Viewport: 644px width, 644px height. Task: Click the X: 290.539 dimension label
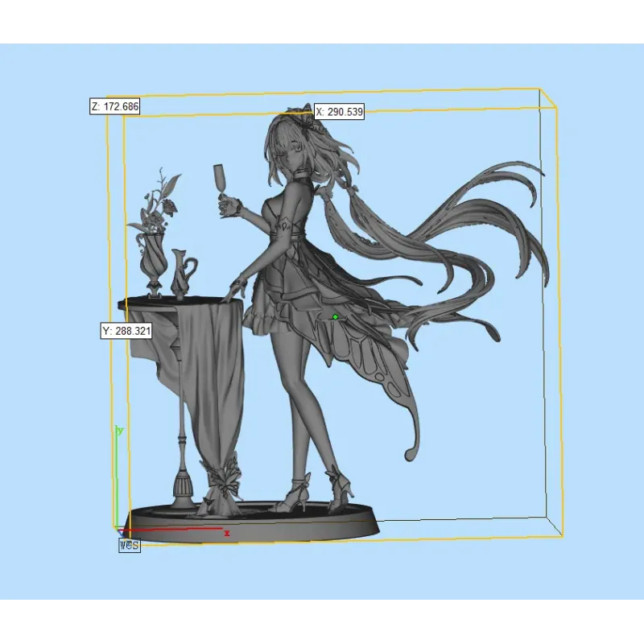click(339, 112)
